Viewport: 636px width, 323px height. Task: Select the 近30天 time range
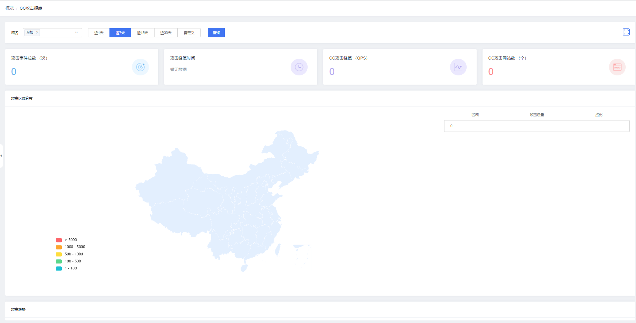click(166, 33)
